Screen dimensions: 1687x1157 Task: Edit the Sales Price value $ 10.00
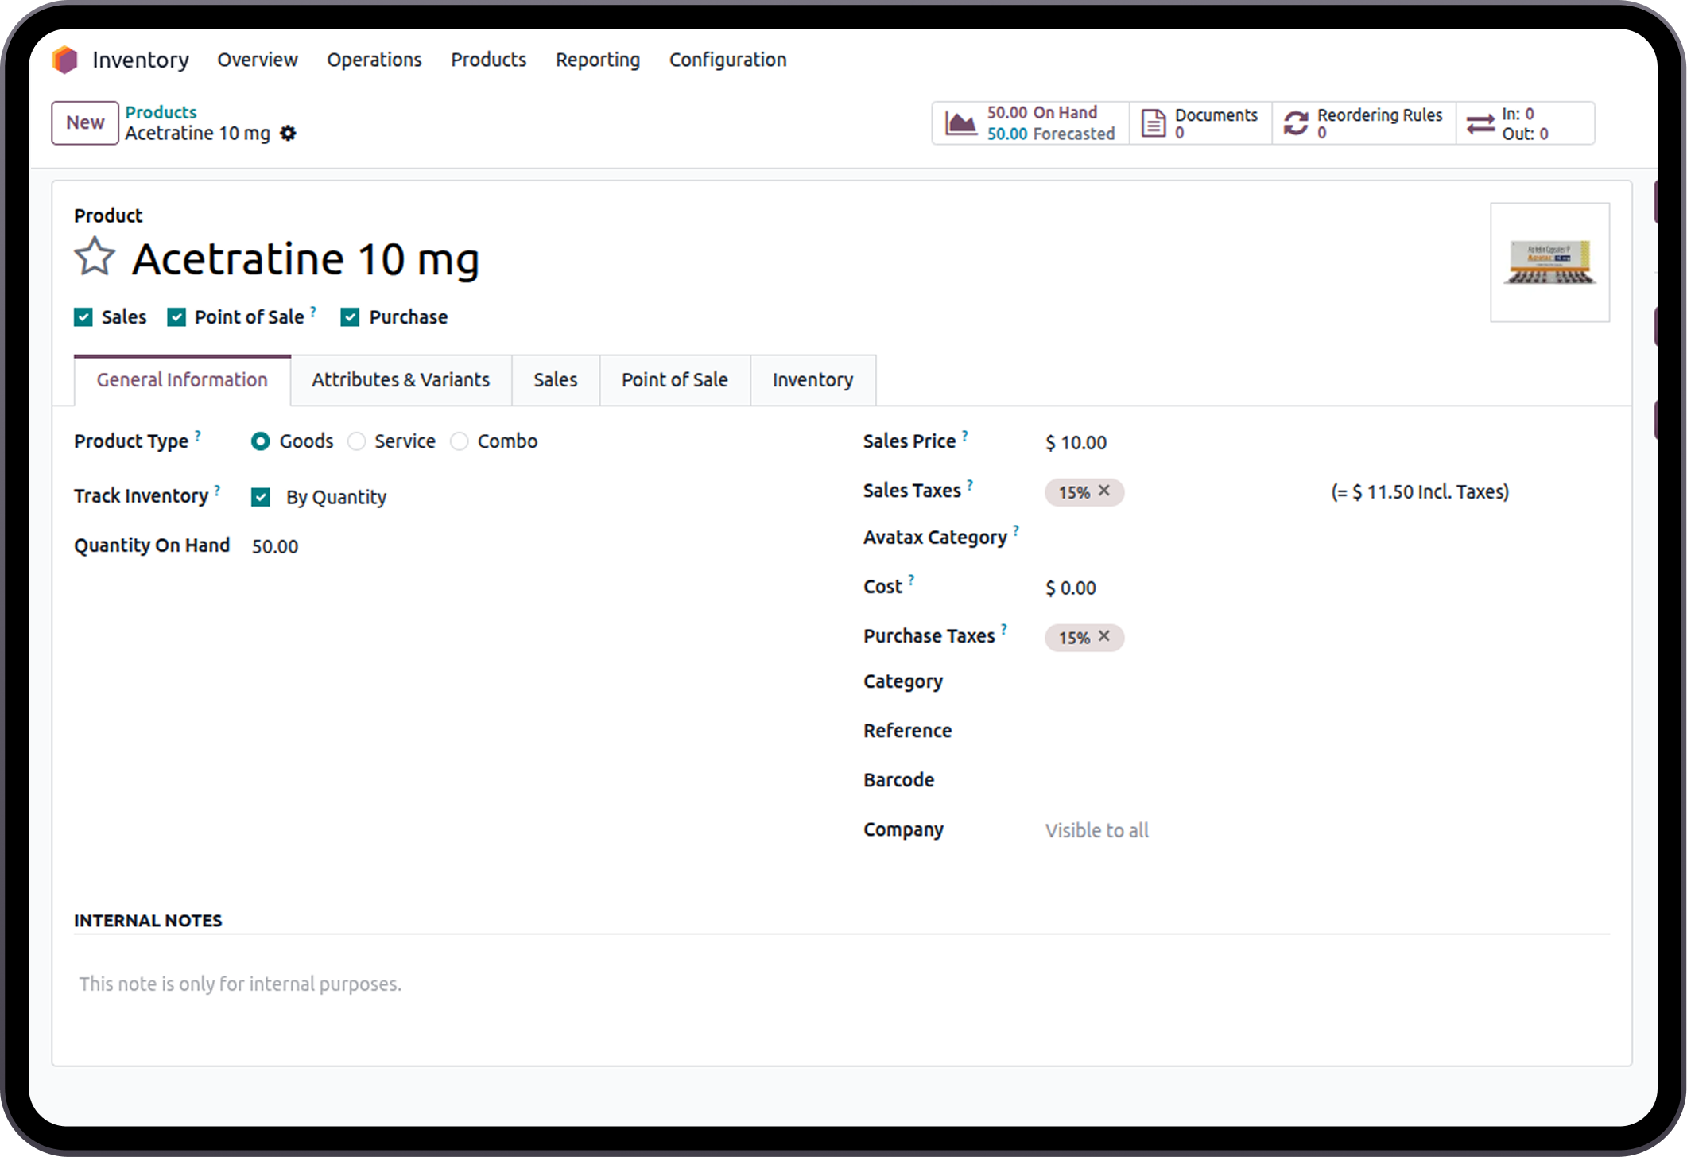[x=1076, y=443]
